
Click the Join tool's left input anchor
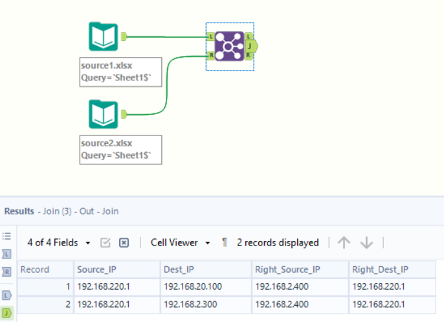(x=211, y=37)
